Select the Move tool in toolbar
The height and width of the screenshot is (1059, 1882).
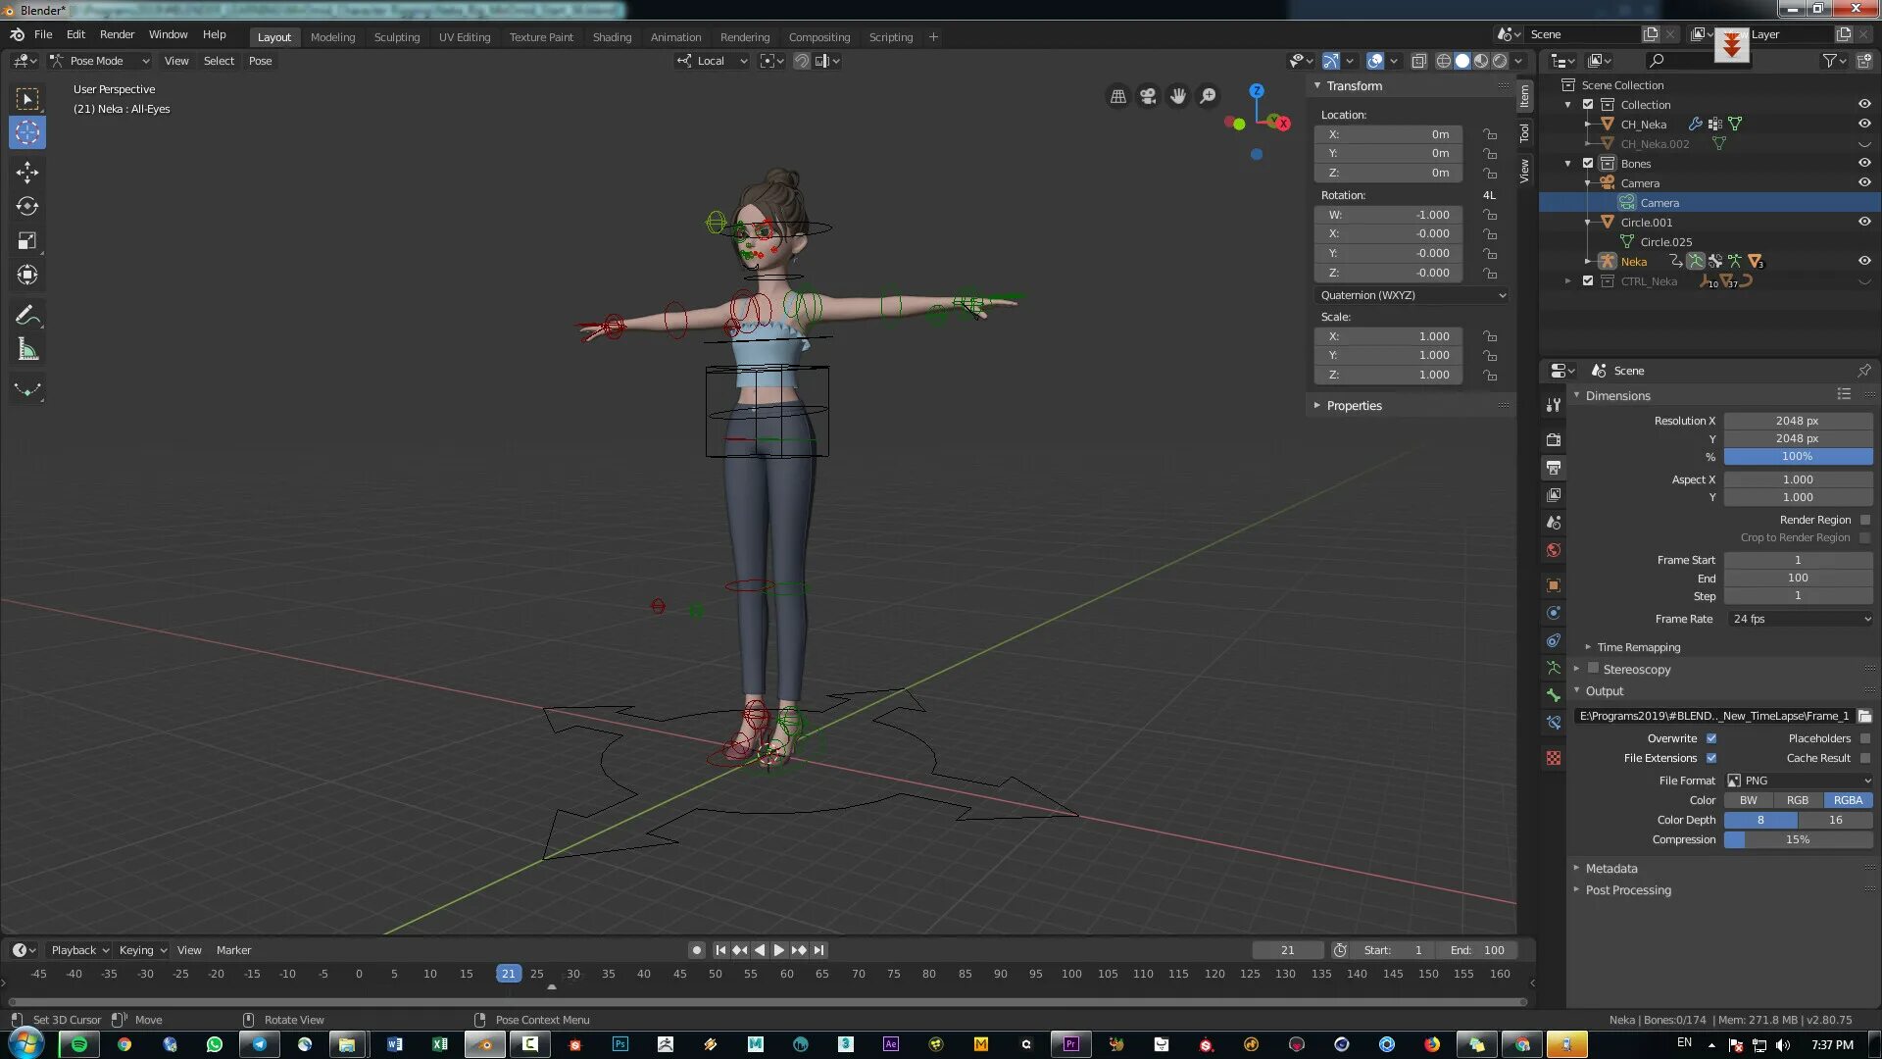pyautogui.click(x=27, y=173)
